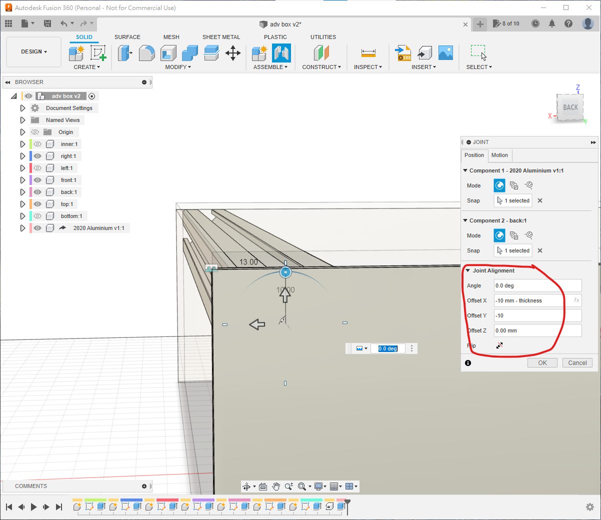Image resolution: width=601 pixels, height=520 pixels.
Task: Expand the Named Views tree node
Action: 22,120
